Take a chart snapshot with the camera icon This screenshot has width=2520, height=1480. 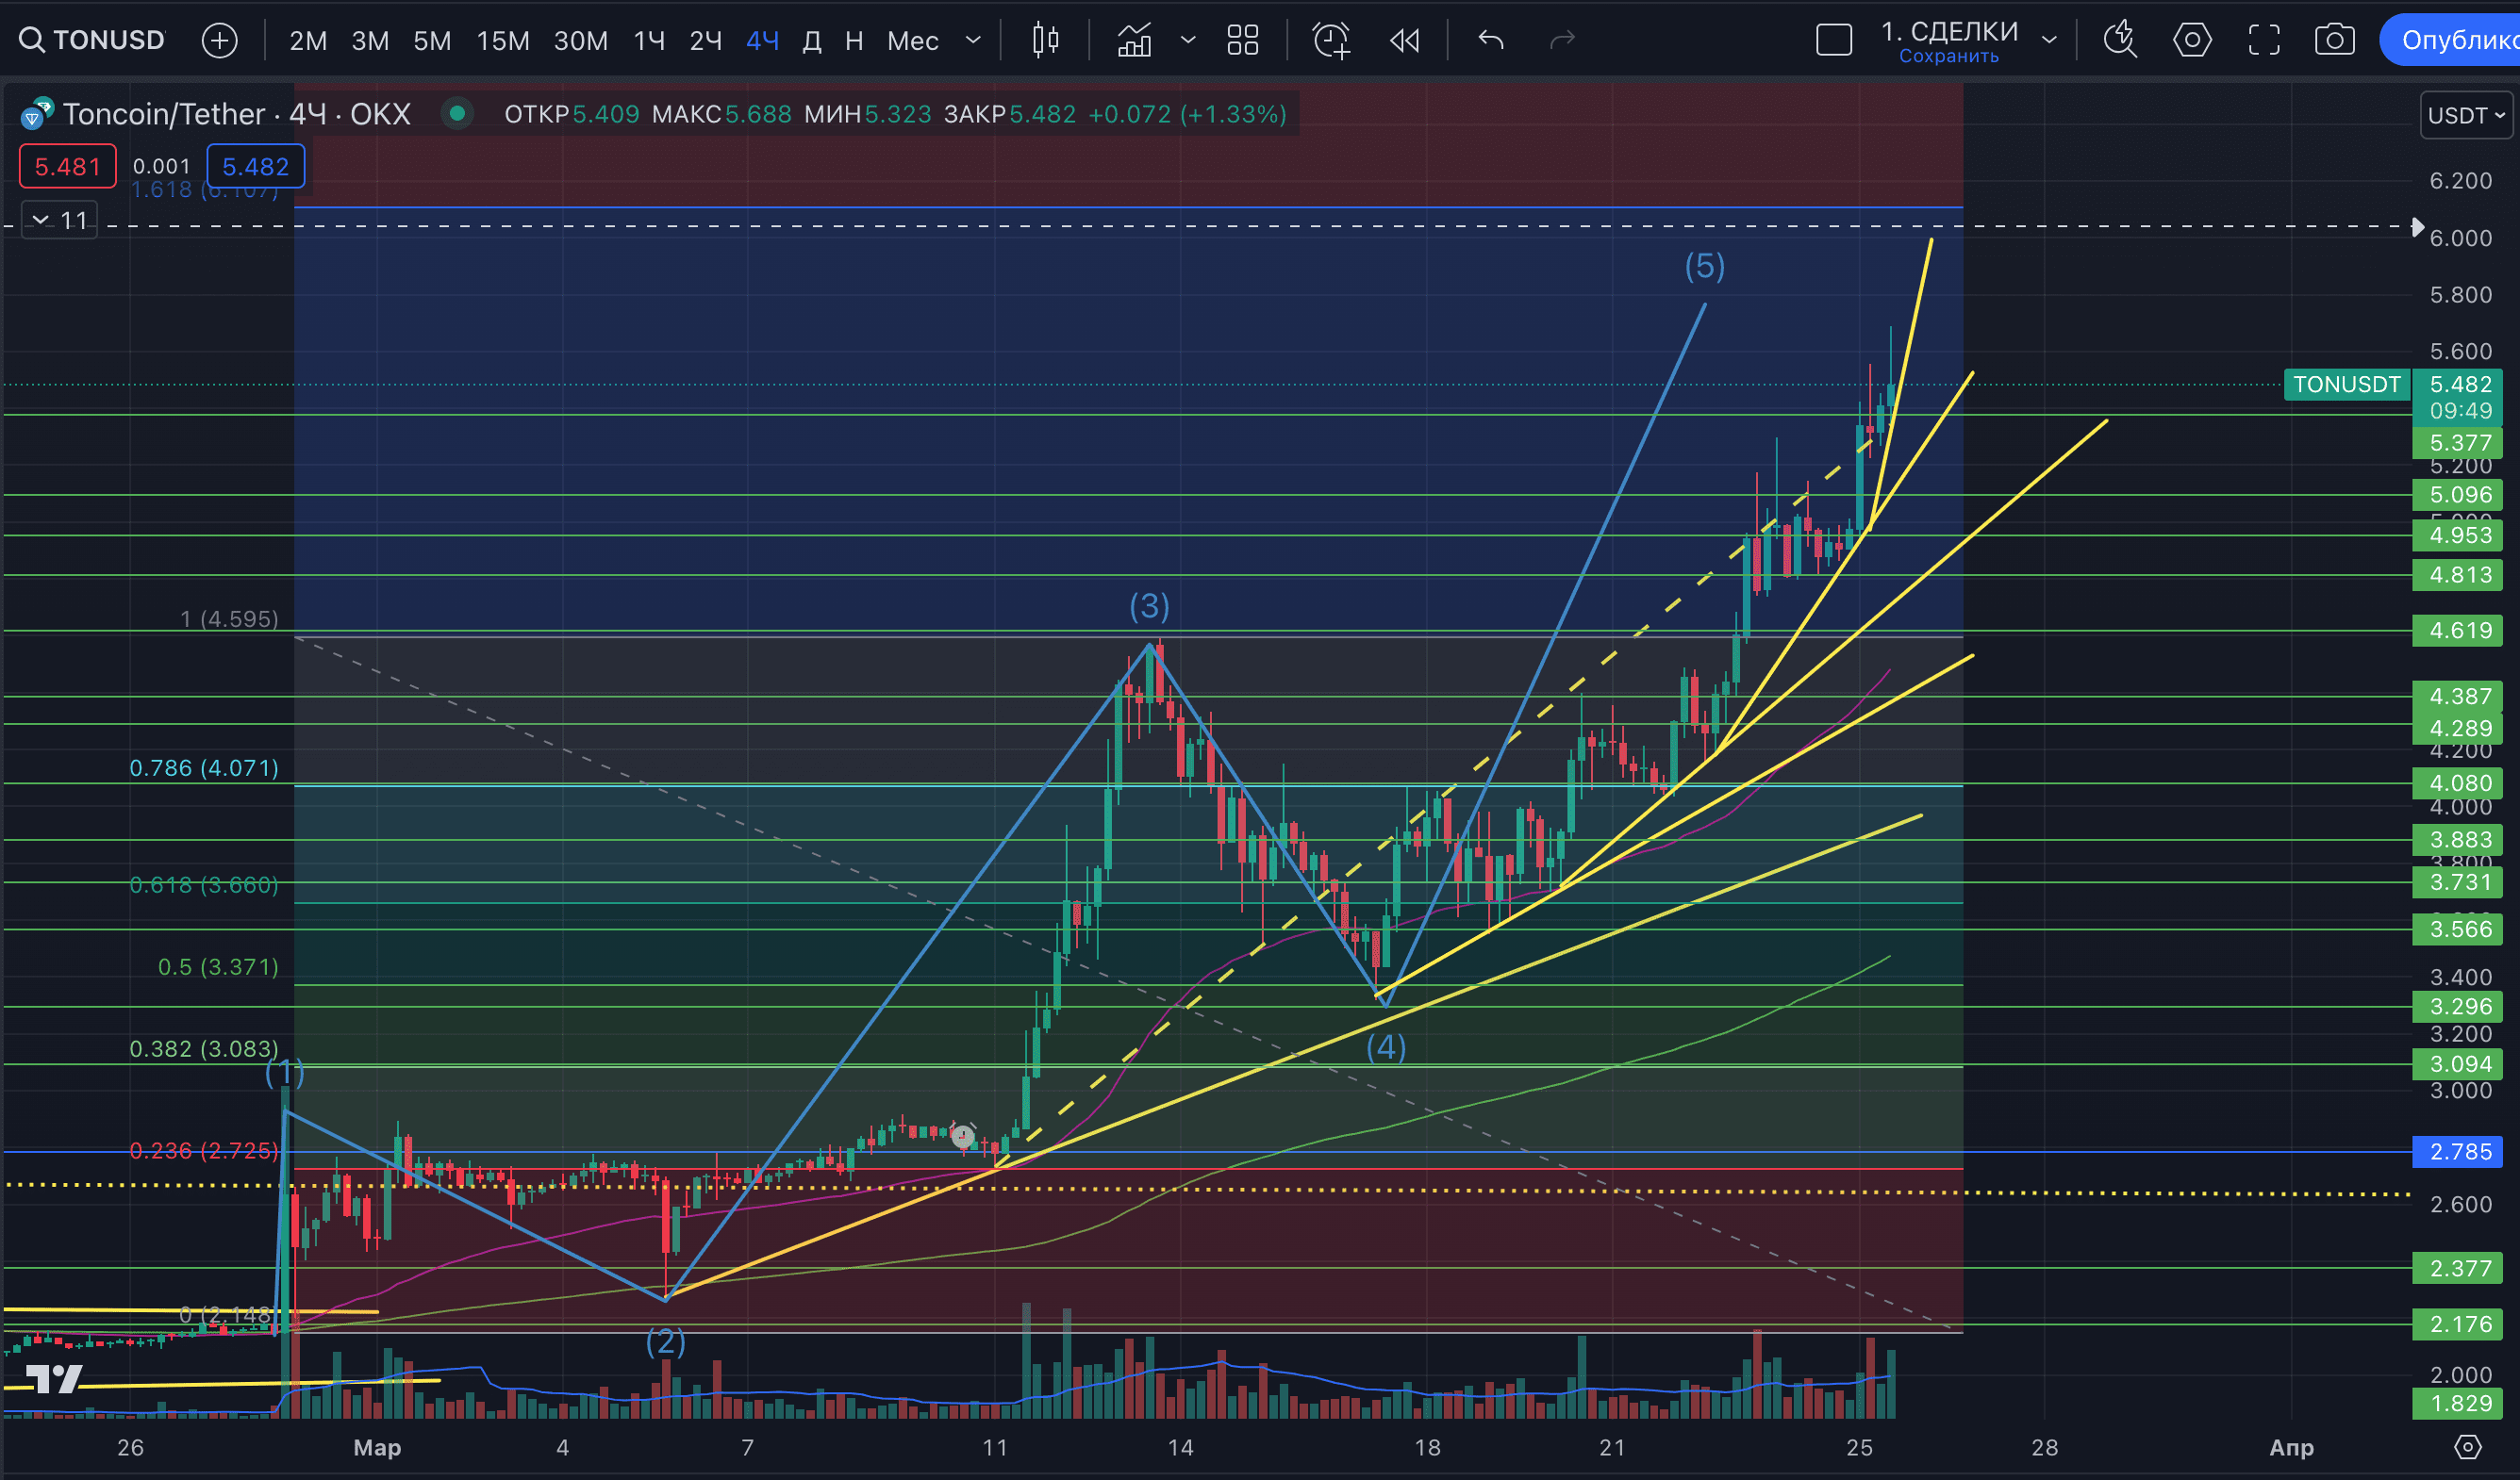2335,40
